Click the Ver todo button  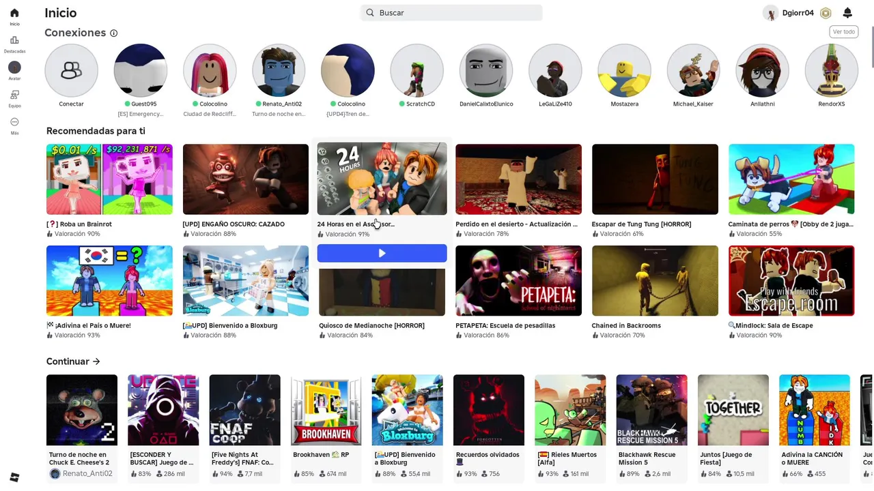click(x=844, y=31)
